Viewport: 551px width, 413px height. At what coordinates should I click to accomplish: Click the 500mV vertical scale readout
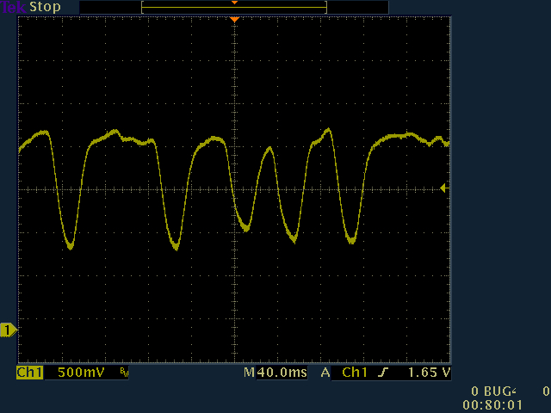click(x=81, y=373)
